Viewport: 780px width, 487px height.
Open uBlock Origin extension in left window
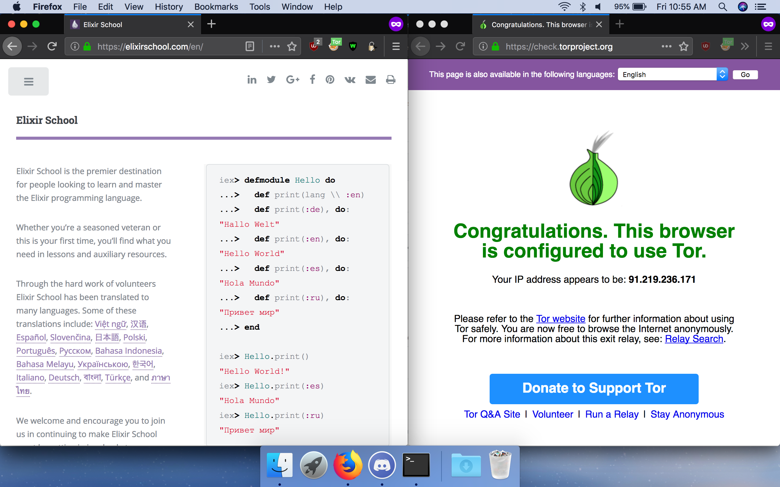pos(314,46)
